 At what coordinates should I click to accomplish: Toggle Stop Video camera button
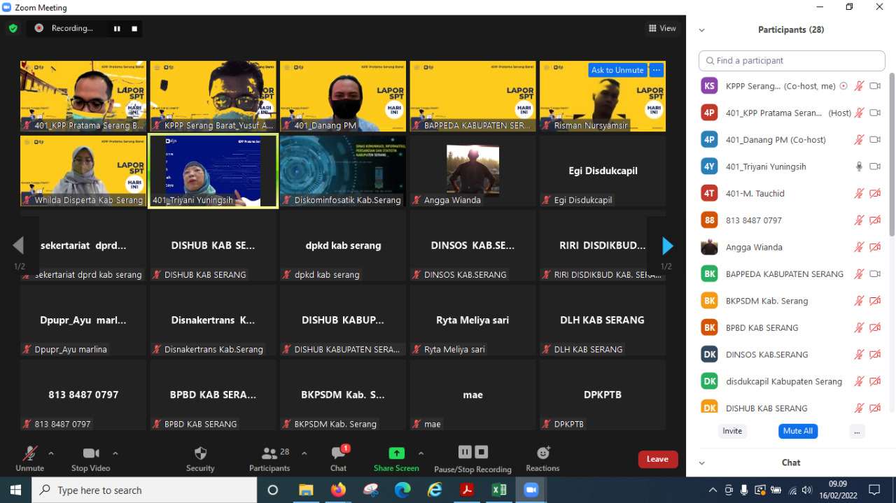91,453
